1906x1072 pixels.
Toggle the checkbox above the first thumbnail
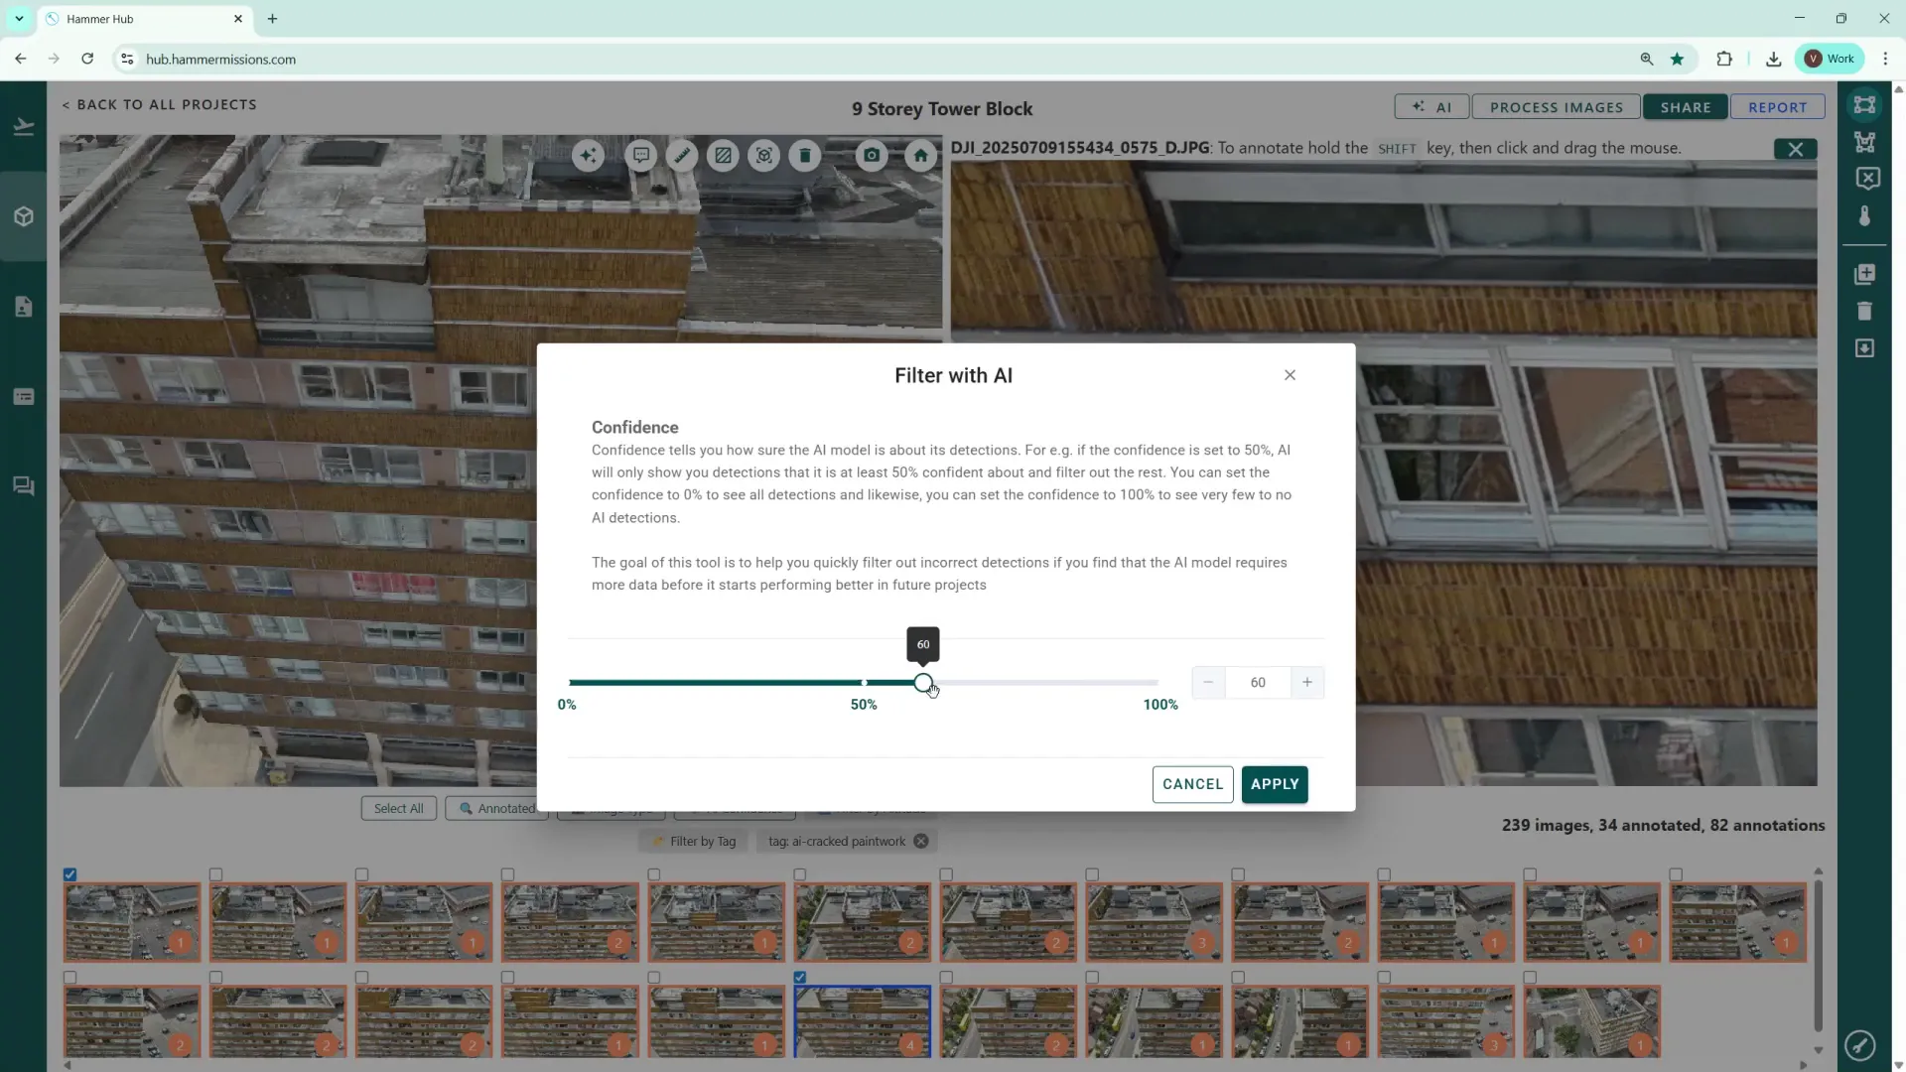point(70,874)
